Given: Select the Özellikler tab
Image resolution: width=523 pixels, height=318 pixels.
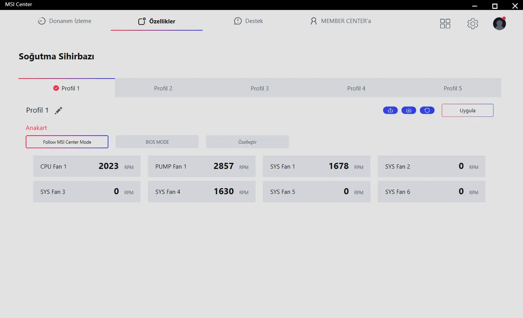Looking at the screenshot, I should pos(157,21).
